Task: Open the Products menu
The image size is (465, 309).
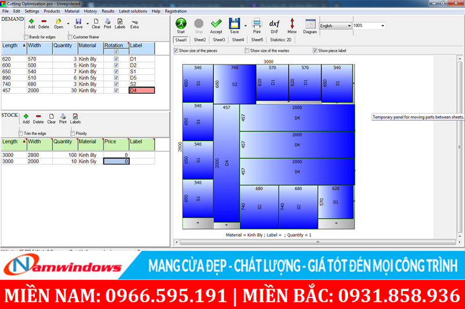Action: click(x=52, y=11)
